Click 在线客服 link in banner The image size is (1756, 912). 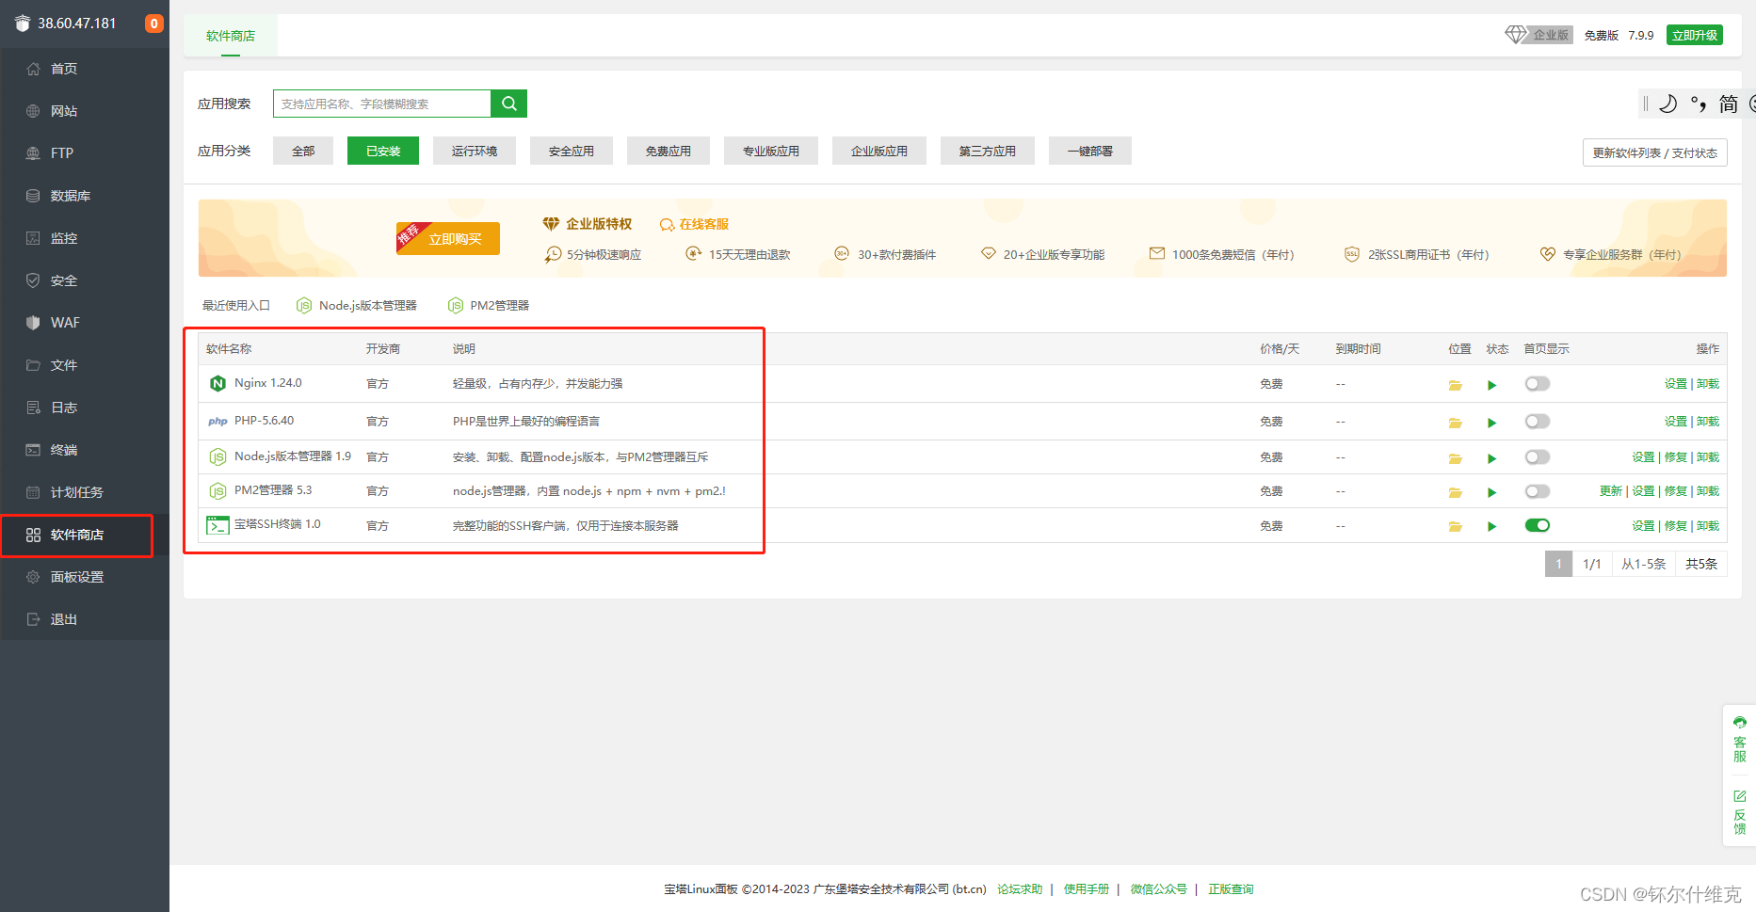pyautogui.click(x=695, y=224)
